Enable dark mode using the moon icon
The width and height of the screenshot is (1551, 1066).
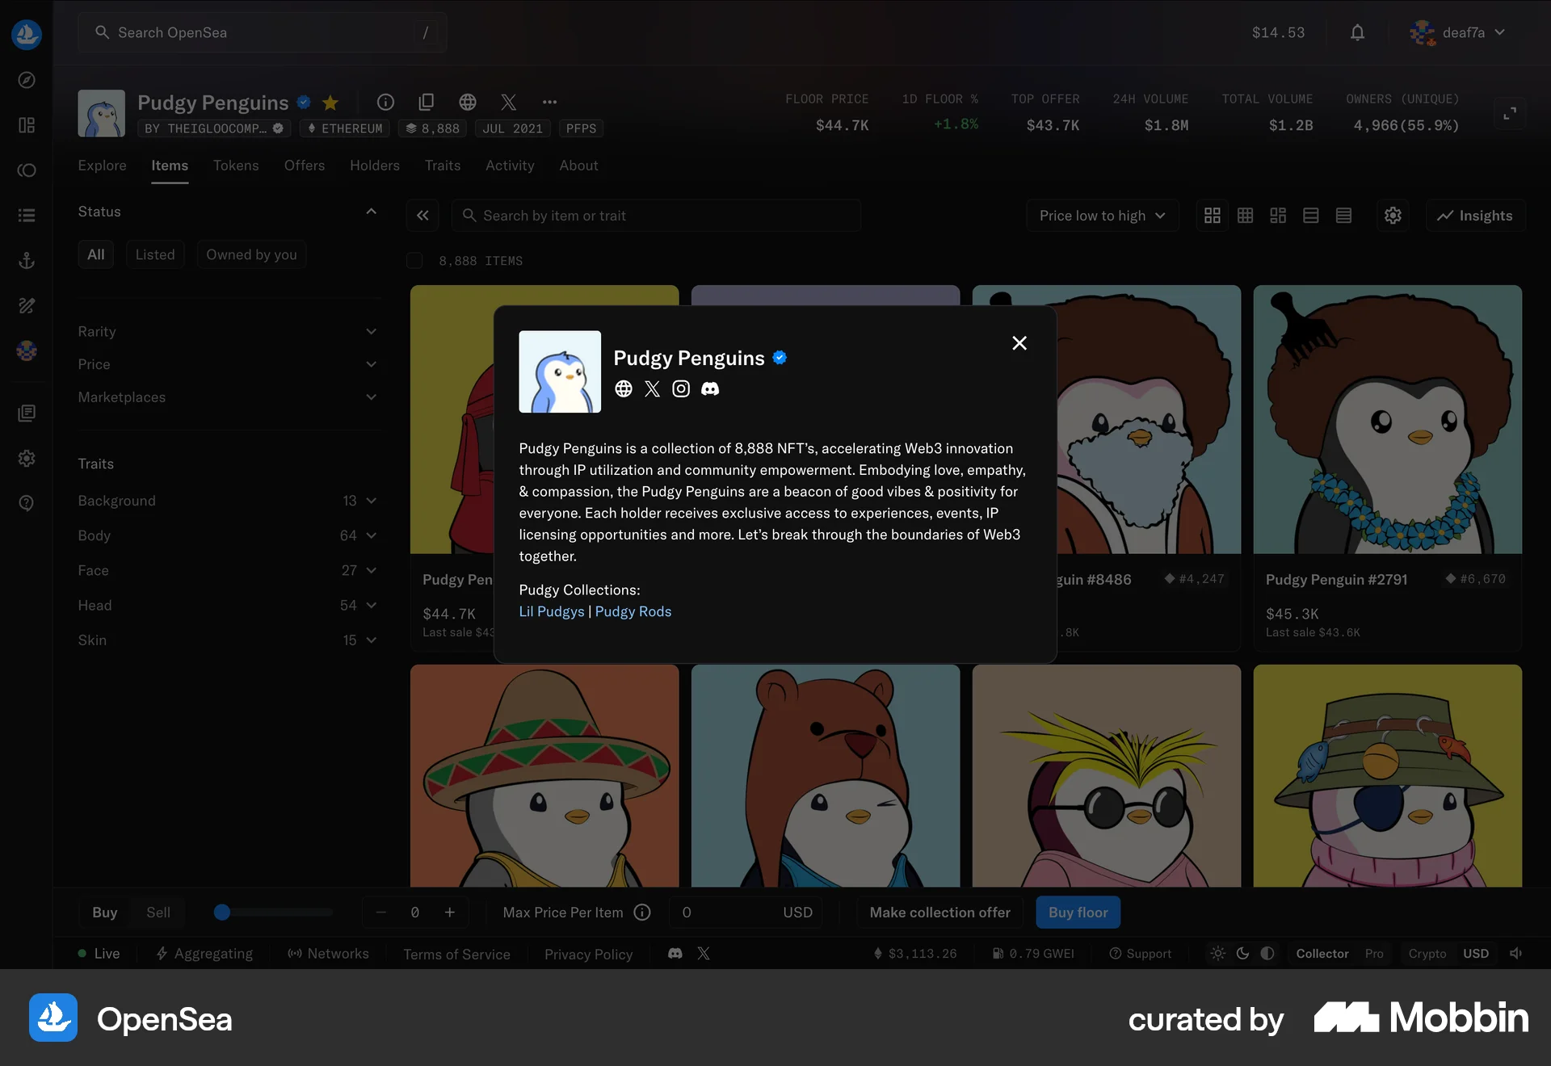coord(1242,954)
